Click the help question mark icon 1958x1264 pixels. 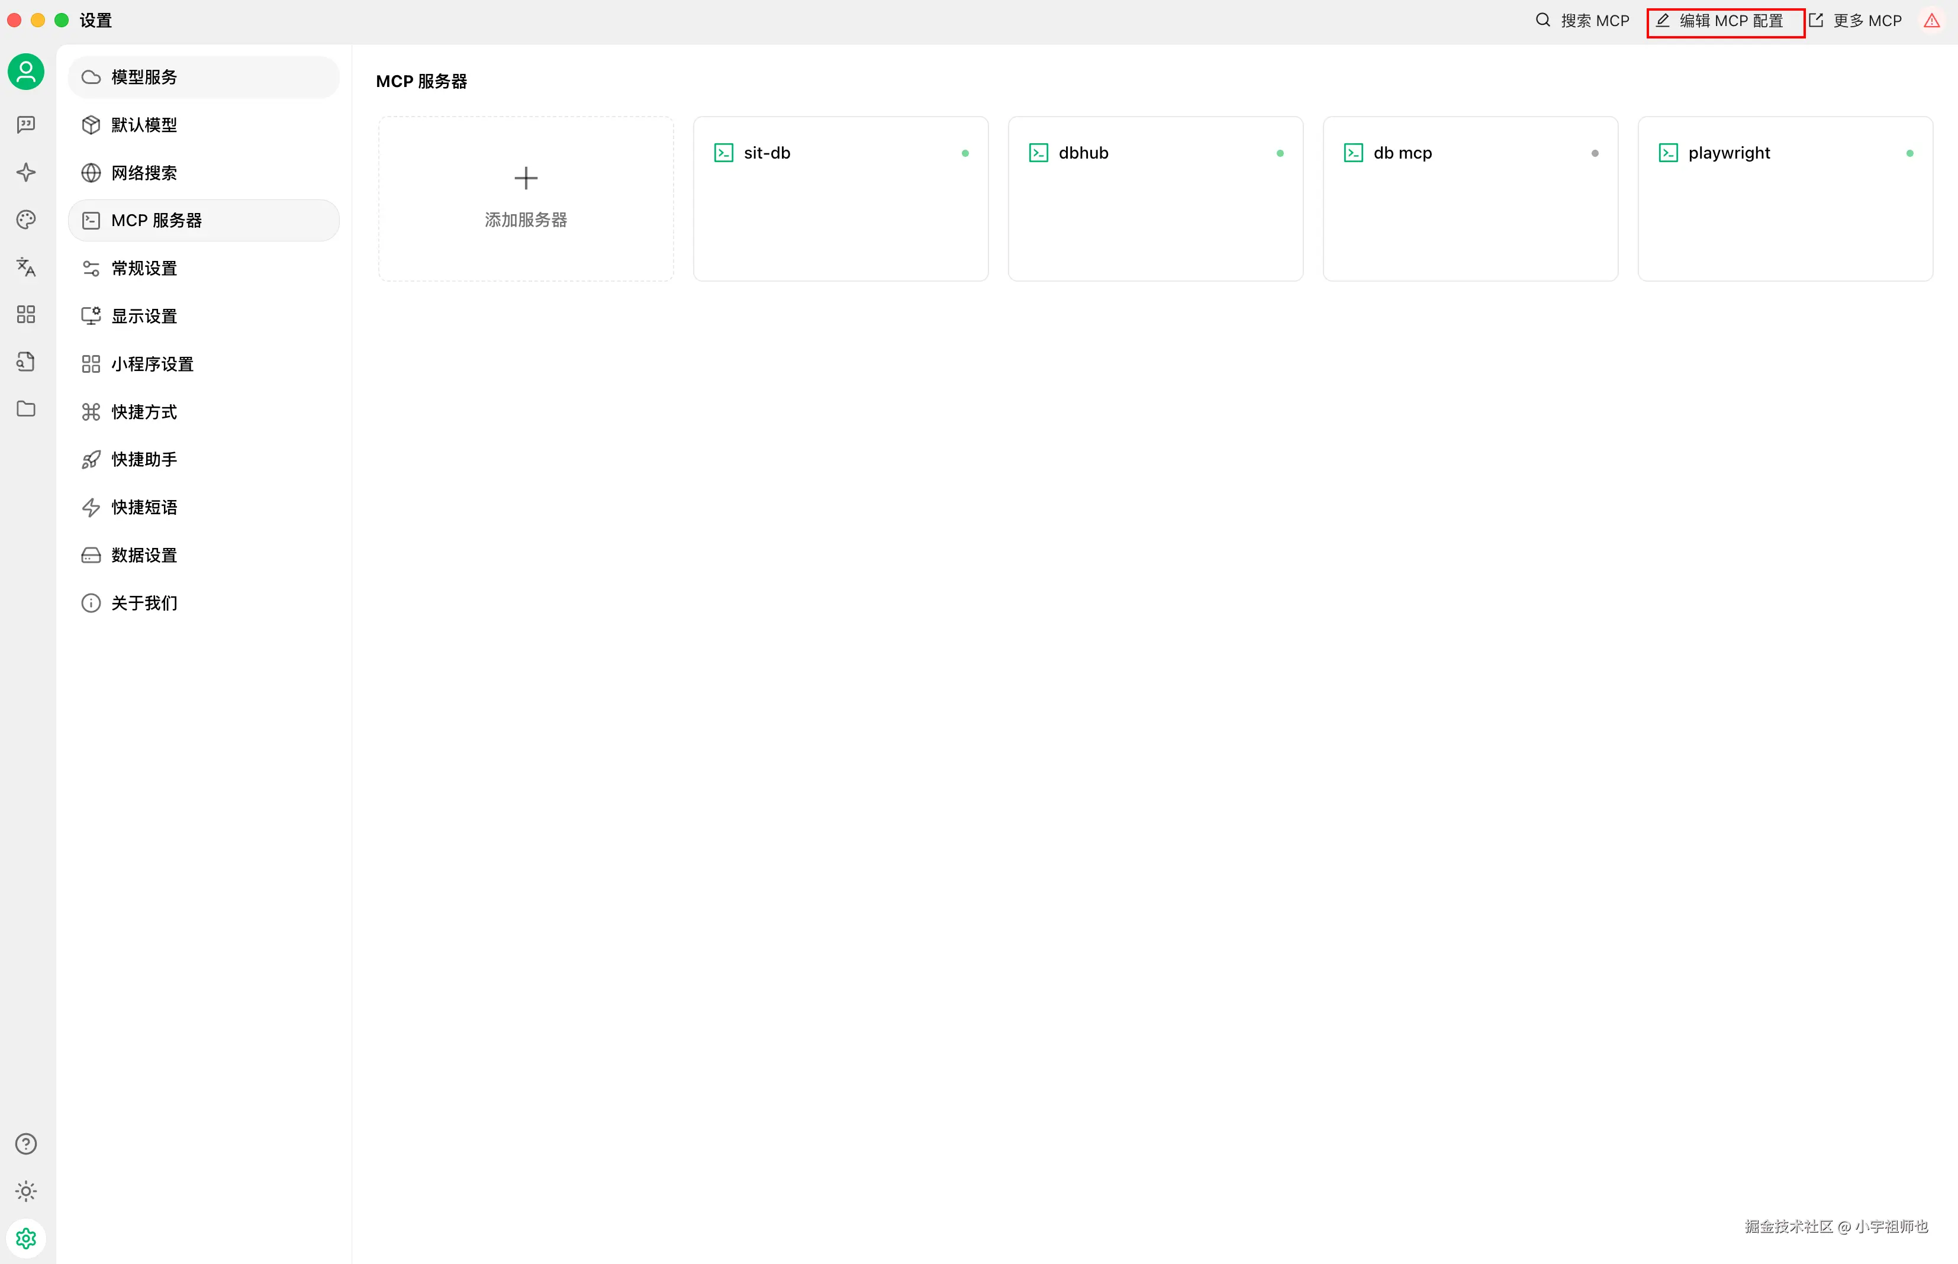pyautogui.click(x=26, y=1143)
